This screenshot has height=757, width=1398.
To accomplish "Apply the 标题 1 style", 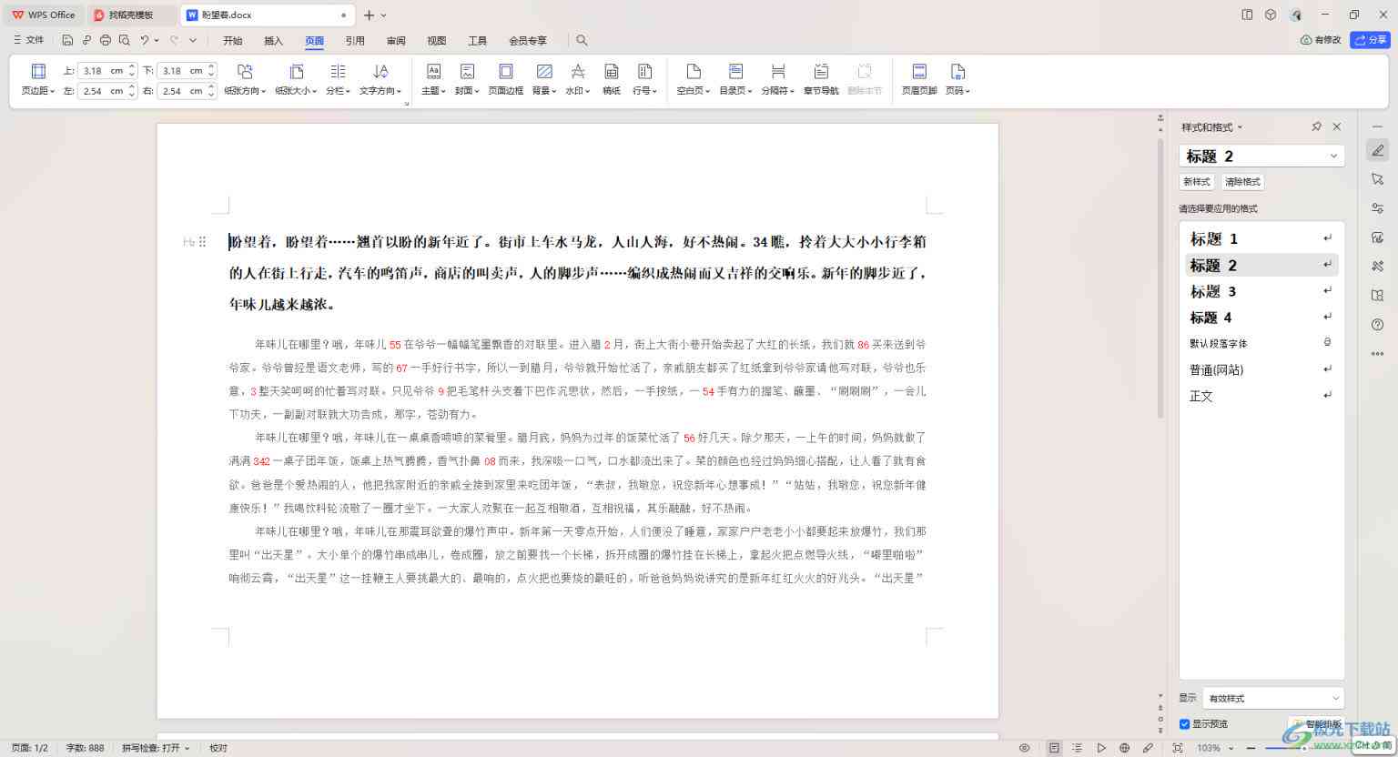I will pyautogui.click(x=1261, y=238).
